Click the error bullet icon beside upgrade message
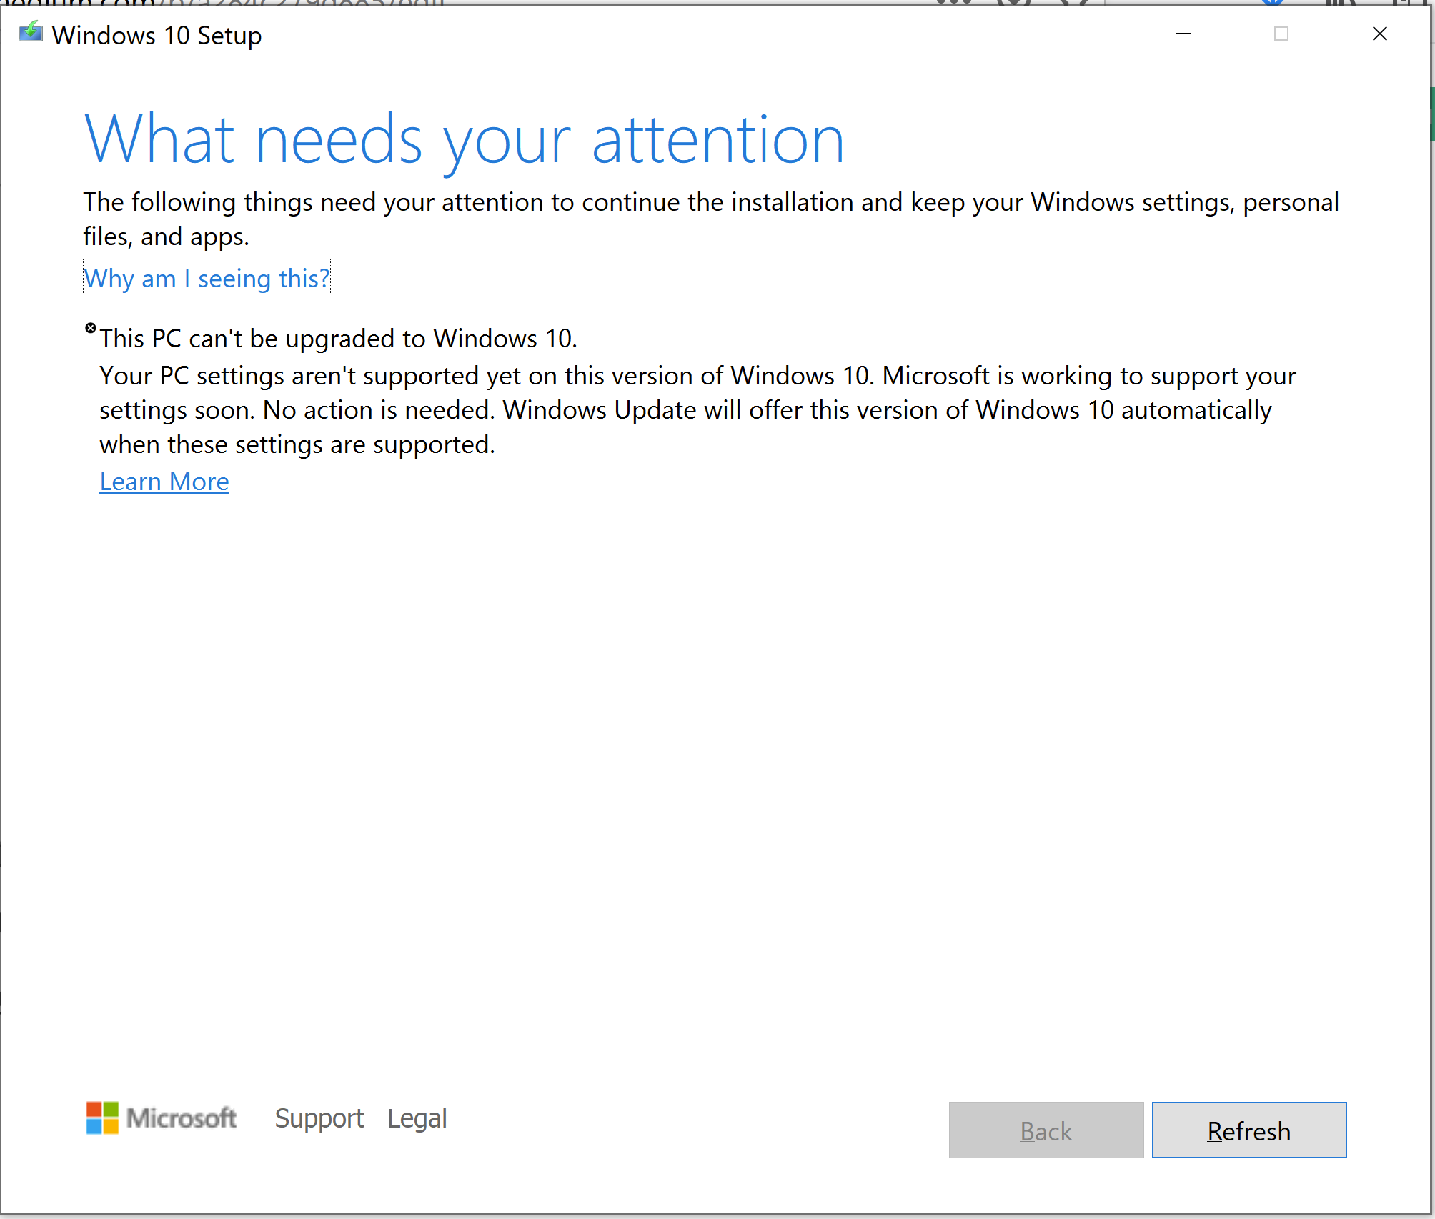The height and width of the screenshot is (1219, 1435). click(x=91, y=328)
